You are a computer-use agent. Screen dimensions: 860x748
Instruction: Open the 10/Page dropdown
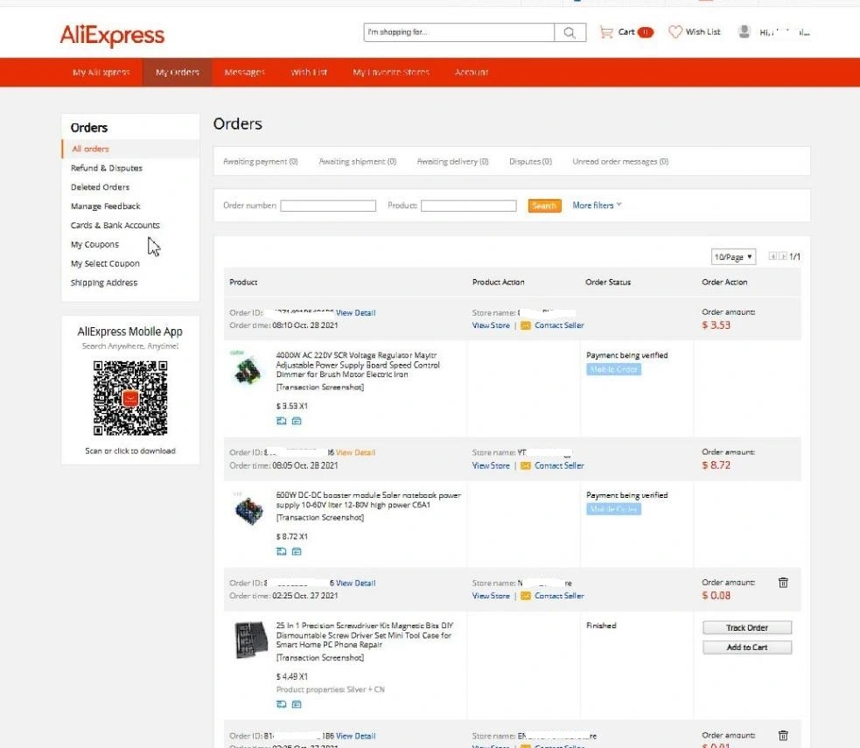tap(733, 256)
